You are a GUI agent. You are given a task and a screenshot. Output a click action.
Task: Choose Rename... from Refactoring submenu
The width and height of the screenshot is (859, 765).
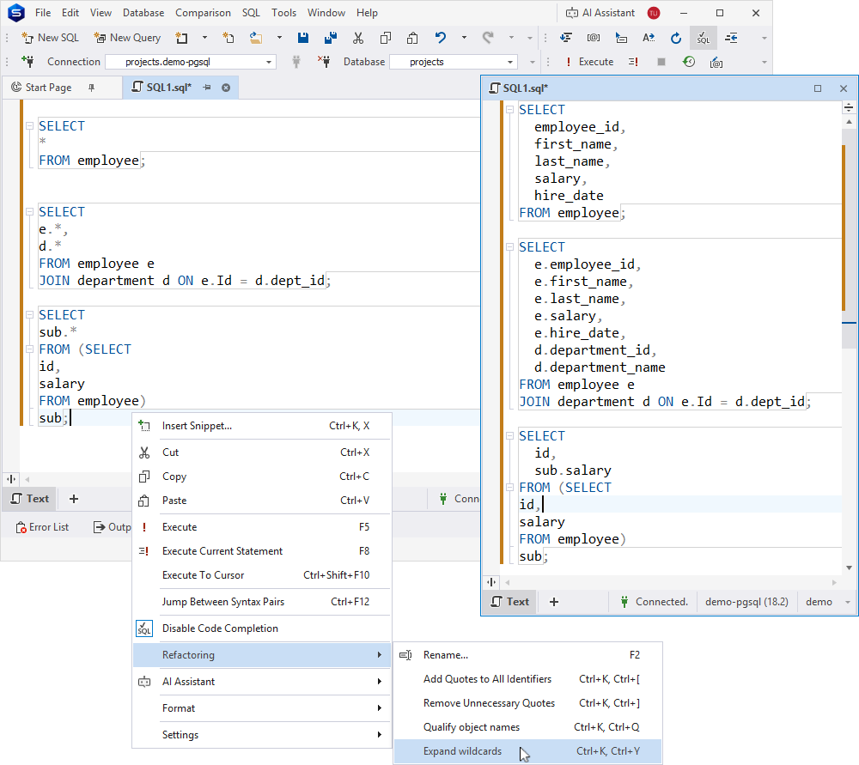527,655
